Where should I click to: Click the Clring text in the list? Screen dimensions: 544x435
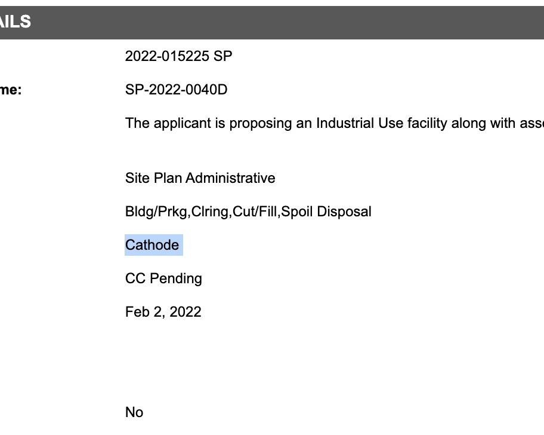click(x=210, y=212)
